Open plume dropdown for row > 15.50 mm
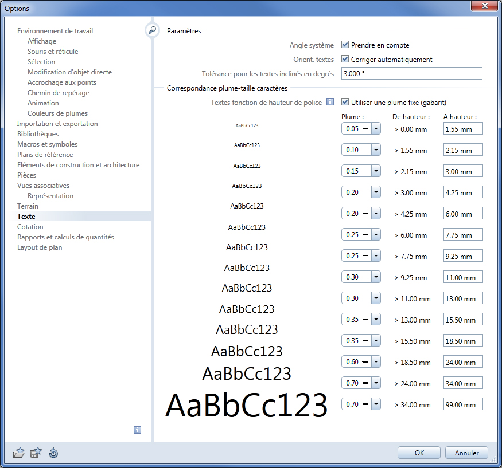Viewport: 502px width, 468px height. coord(376,340)
